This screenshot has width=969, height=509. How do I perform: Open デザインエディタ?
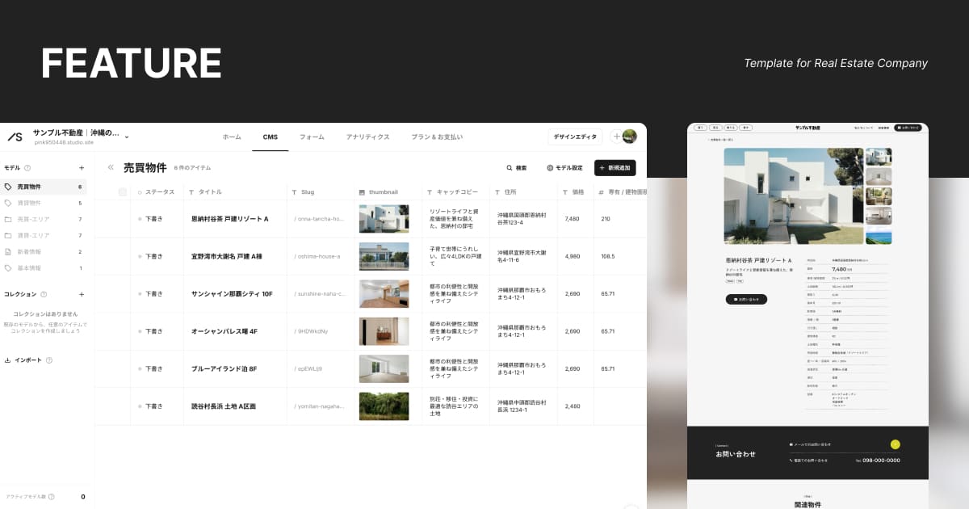point(575,137)
